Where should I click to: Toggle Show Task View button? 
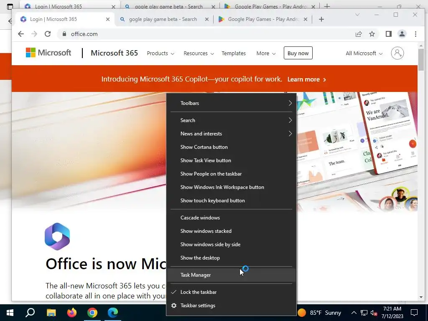231,160
